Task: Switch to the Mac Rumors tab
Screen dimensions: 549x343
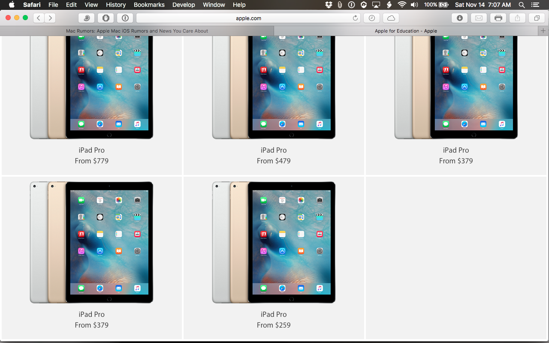Action: coord(137,31)
